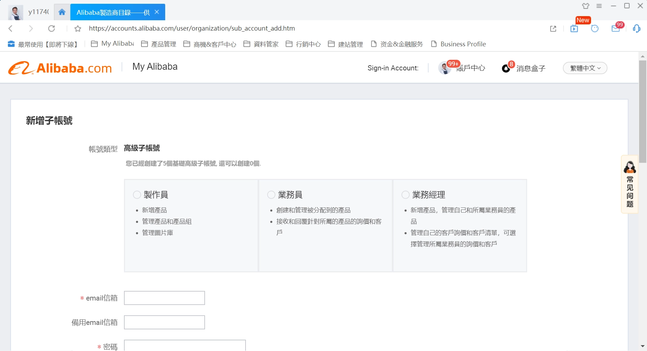
Task: Open 资金&金融服务 bookmark
Action: pos(397,44)
